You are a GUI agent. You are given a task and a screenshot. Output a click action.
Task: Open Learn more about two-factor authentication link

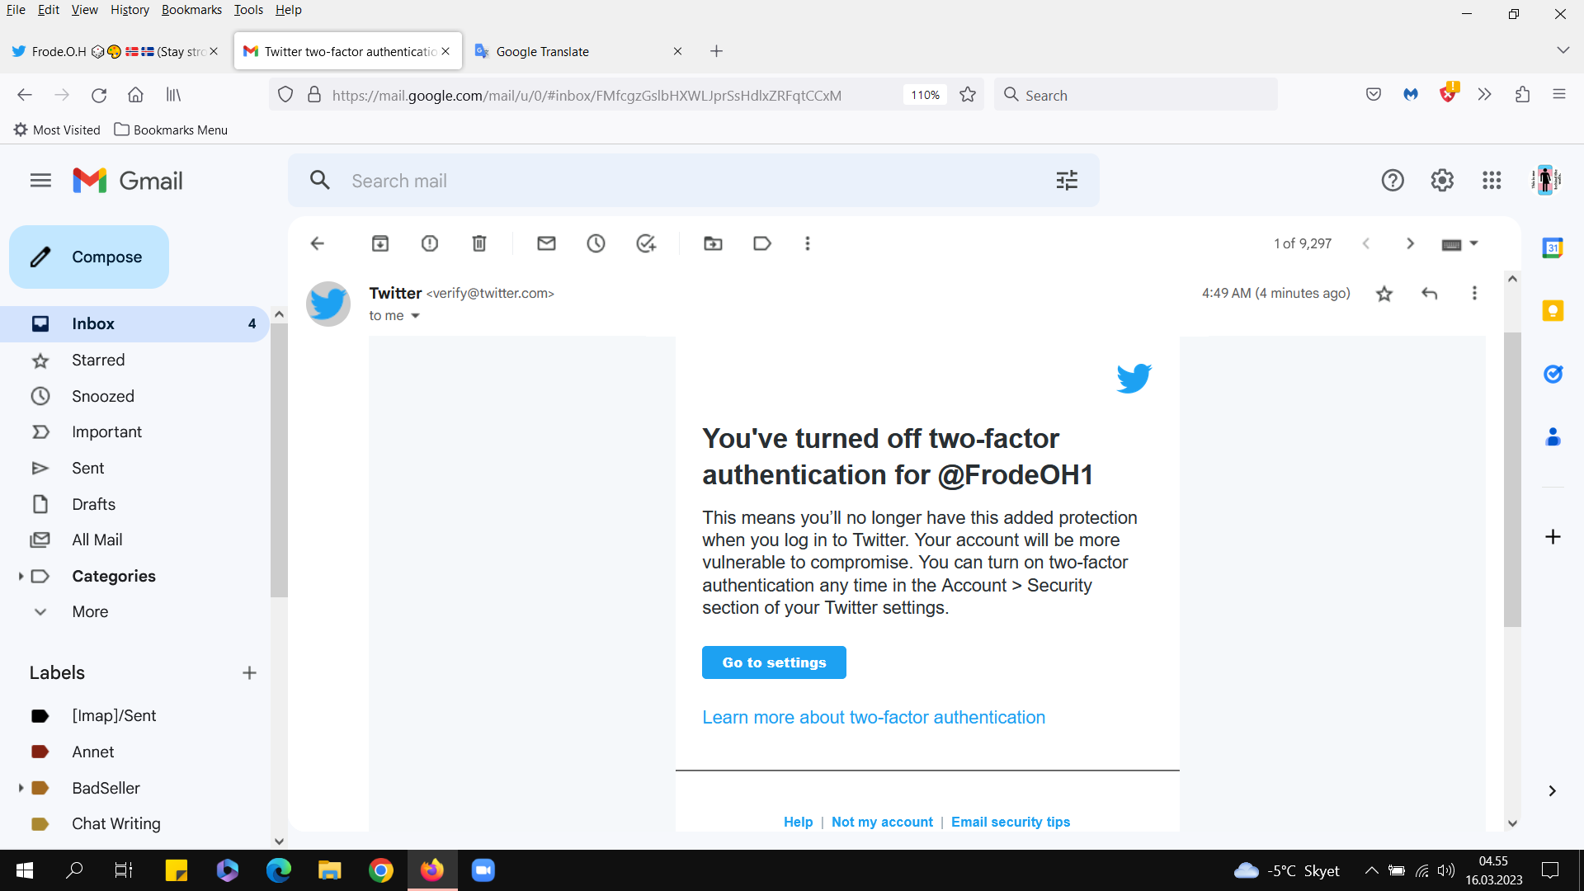[874, 718]
